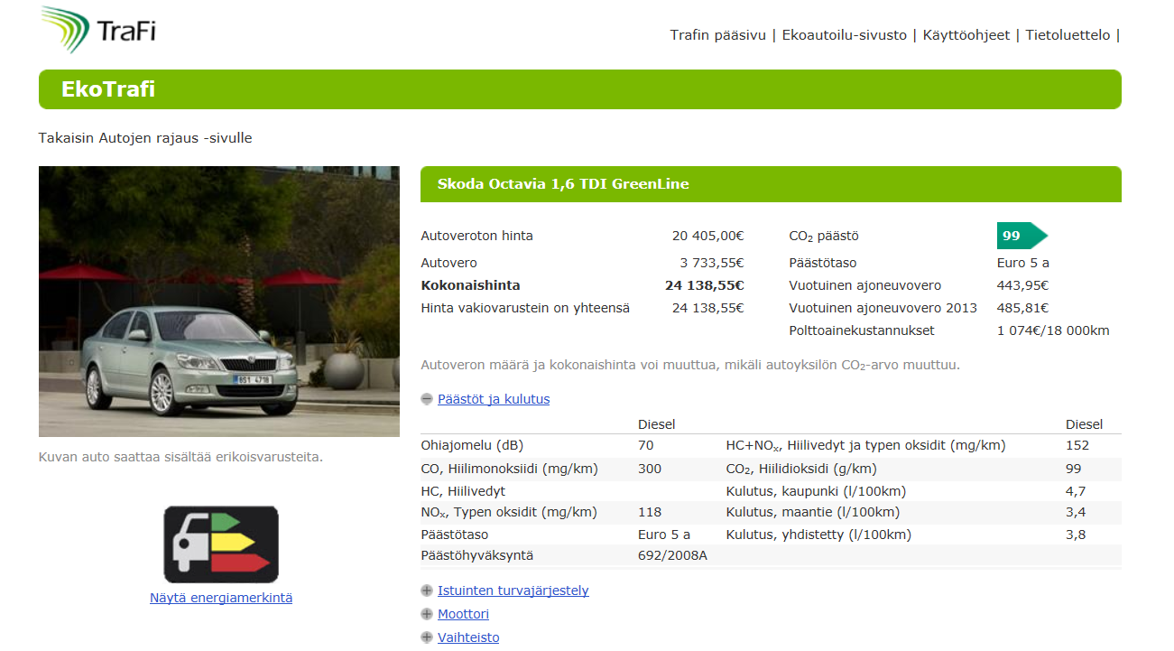Open Ekoautoilu-sivusto link

(x=845, y=35)
